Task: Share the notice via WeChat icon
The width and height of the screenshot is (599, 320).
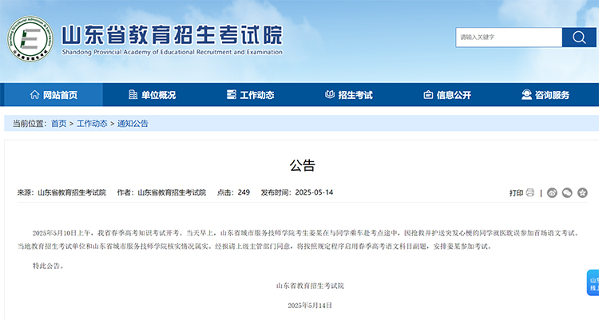Action: click(567, 192)
